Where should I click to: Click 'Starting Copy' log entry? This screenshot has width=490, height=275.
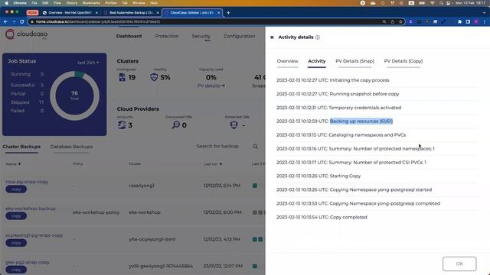click(x=318, y=176)
